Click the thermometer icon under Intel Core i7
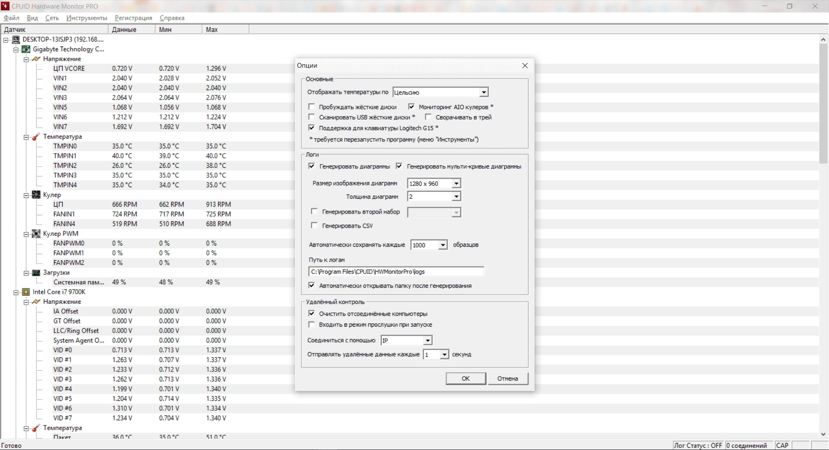Image resolution: width=829 pixels, height=450 pixels. click(x=36, y=428)
